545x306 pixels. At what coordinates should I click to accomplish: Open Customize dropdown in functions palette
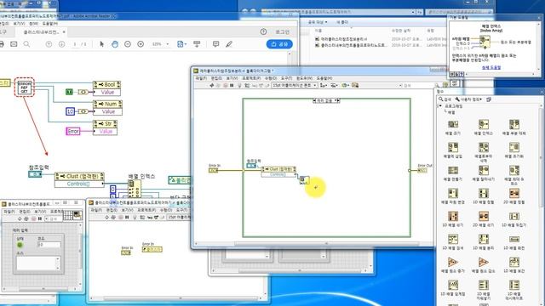point(468,99)
